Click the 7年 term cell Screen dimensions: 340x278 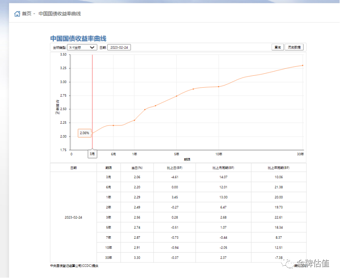(108, 237)
